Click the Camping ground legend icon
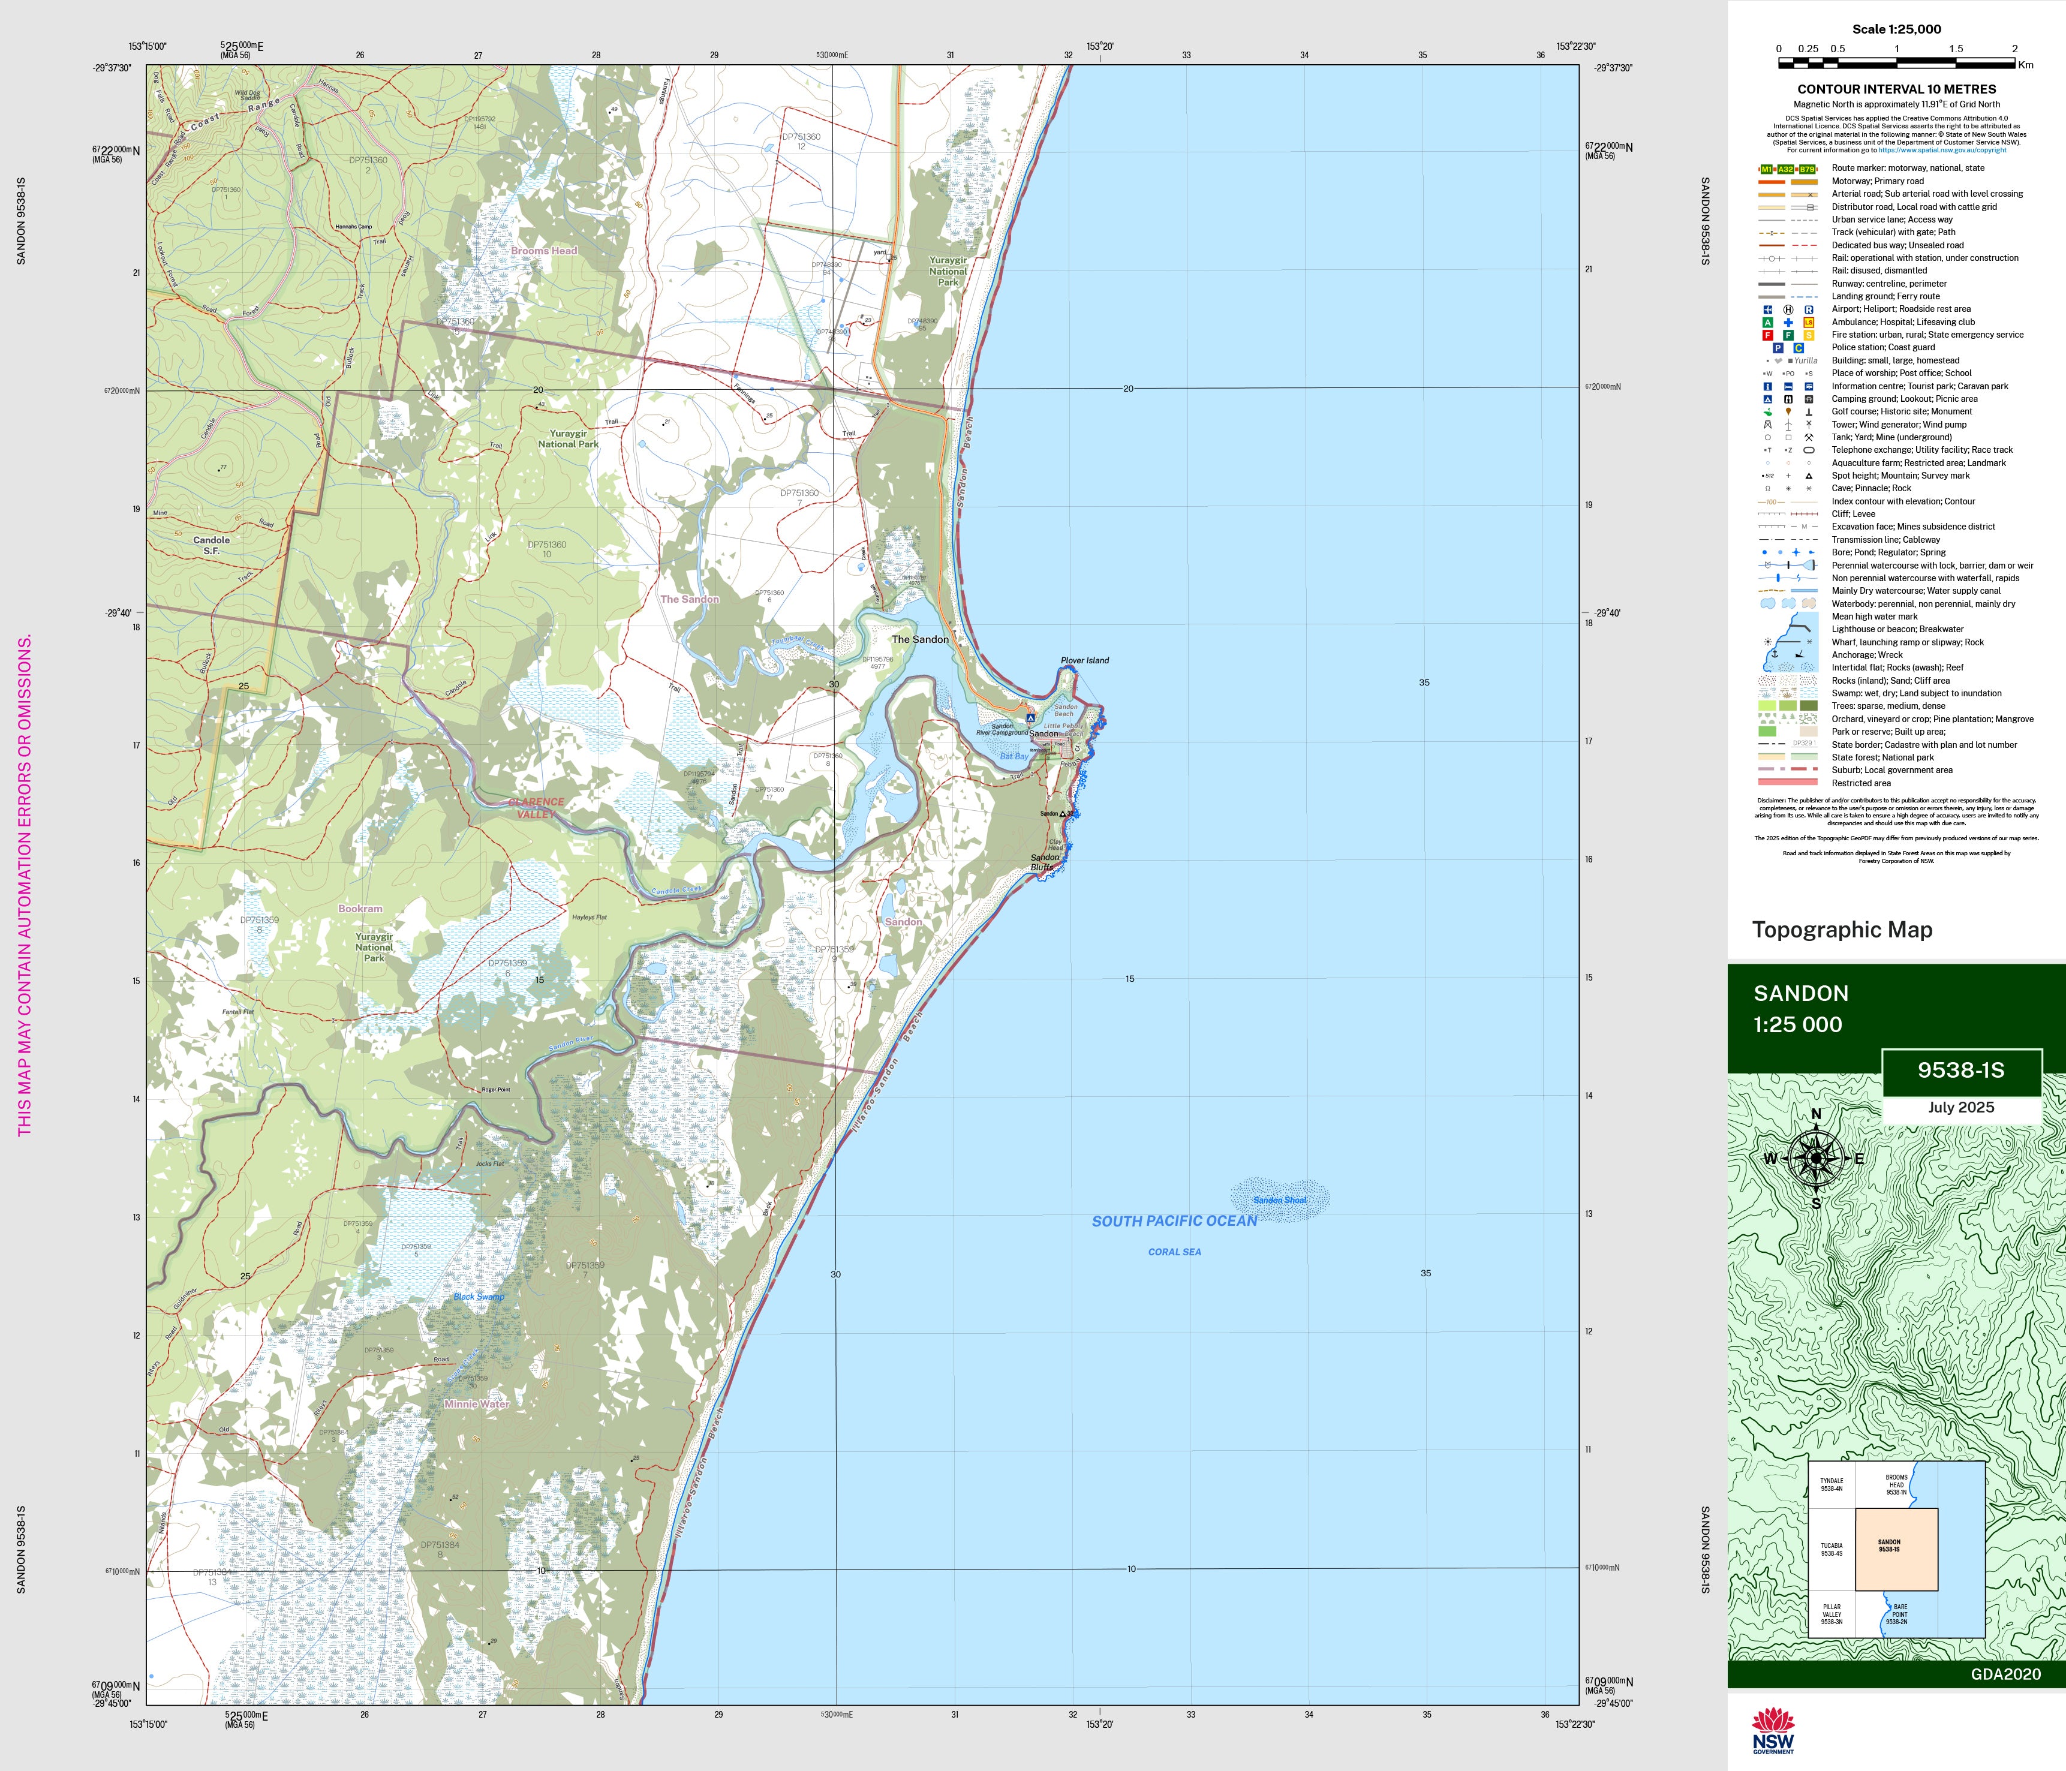2066x1771 pixels. [x=1768, y=399]
